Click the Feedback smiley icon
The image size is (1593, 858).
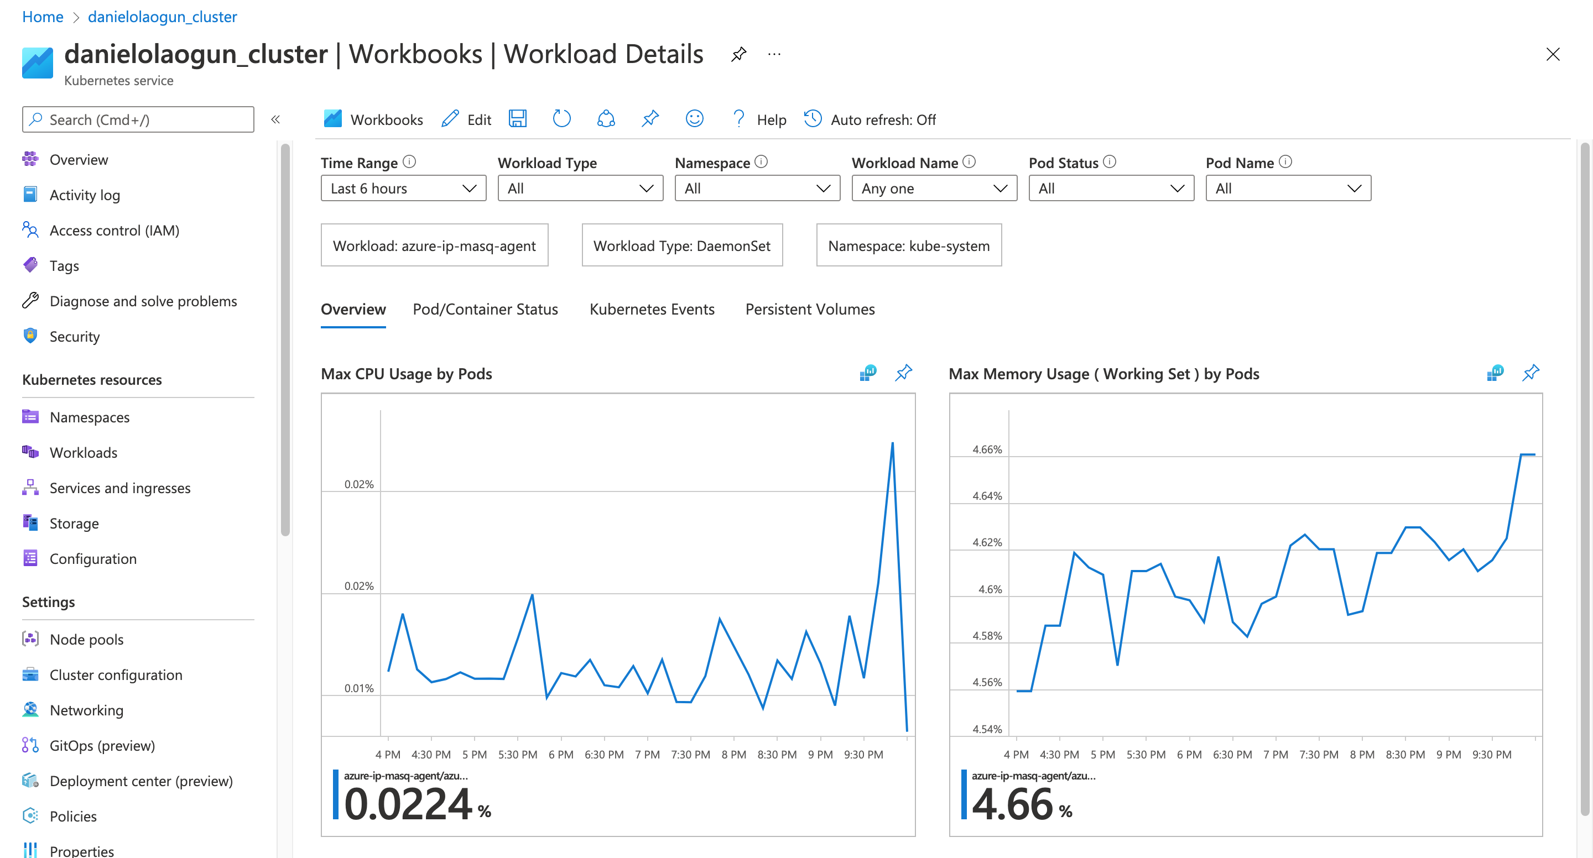point(695,119)
